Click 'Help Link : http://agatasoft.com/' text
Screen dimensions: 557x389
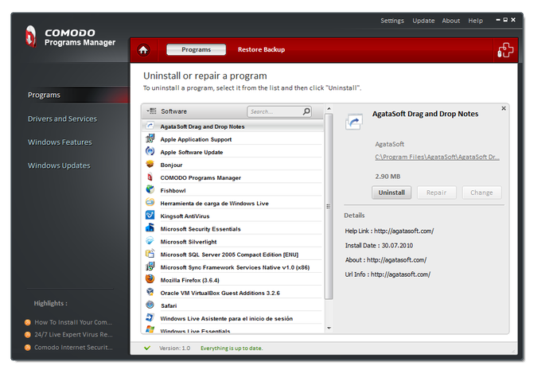point(389,231)
